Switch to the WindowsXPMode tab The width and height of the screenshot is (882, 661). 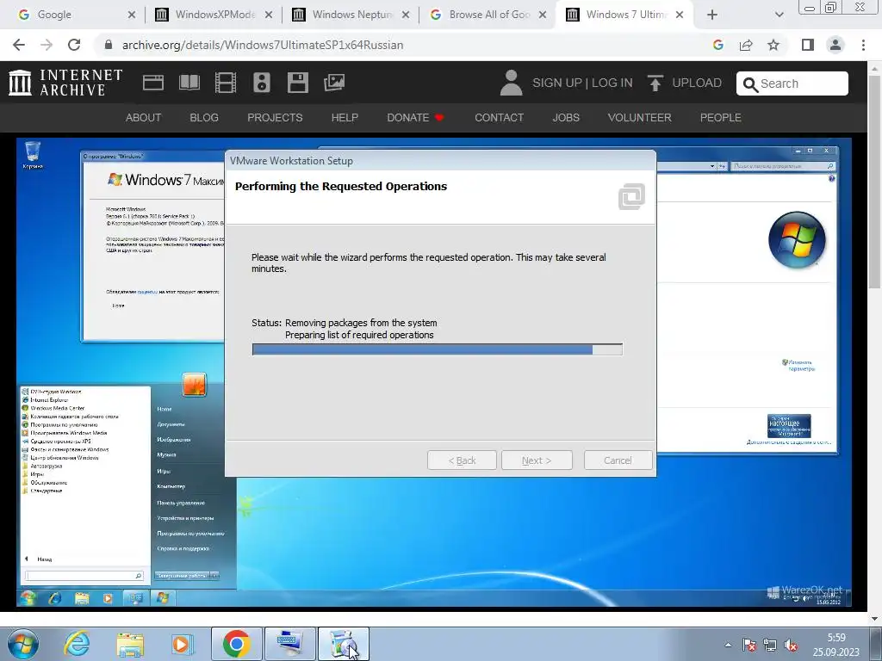[x=214, y=15]
